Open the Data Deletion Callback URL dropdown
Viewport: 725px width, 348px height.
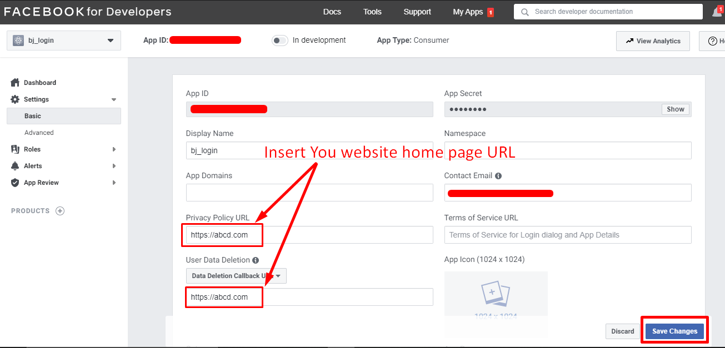point(236,276)
